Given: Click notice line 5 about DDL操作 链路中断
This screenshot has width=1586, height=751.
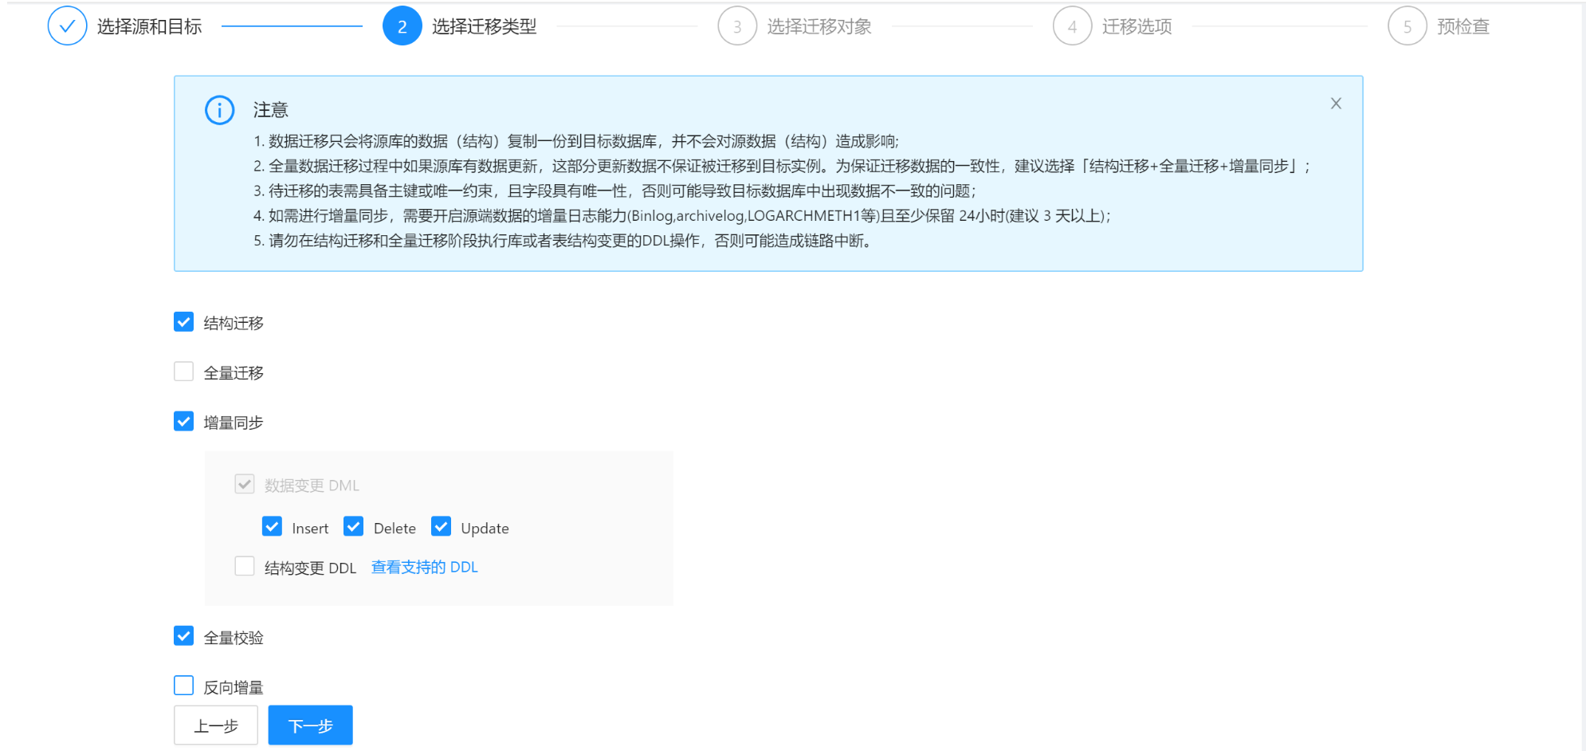Looking at the screenshot, I should click(563, 240).
